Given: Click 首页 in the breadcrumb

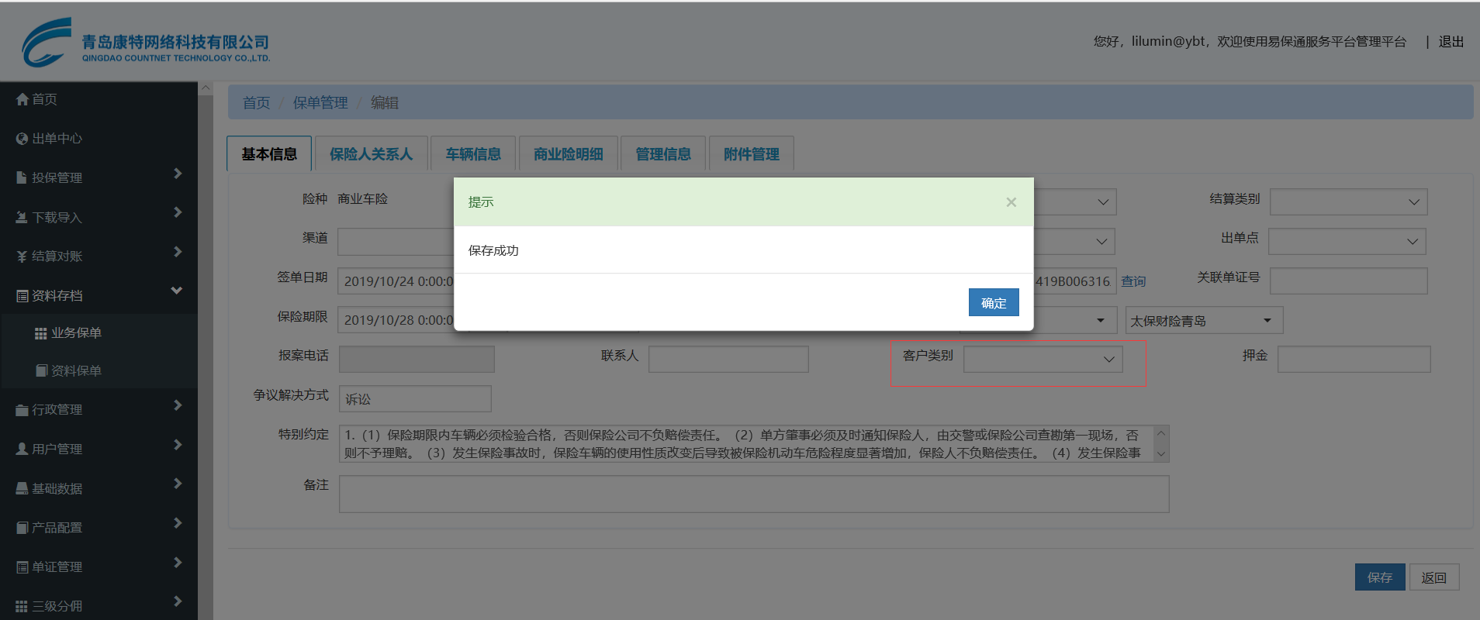Looking at the screenshot, I should [x=256, y=102].
